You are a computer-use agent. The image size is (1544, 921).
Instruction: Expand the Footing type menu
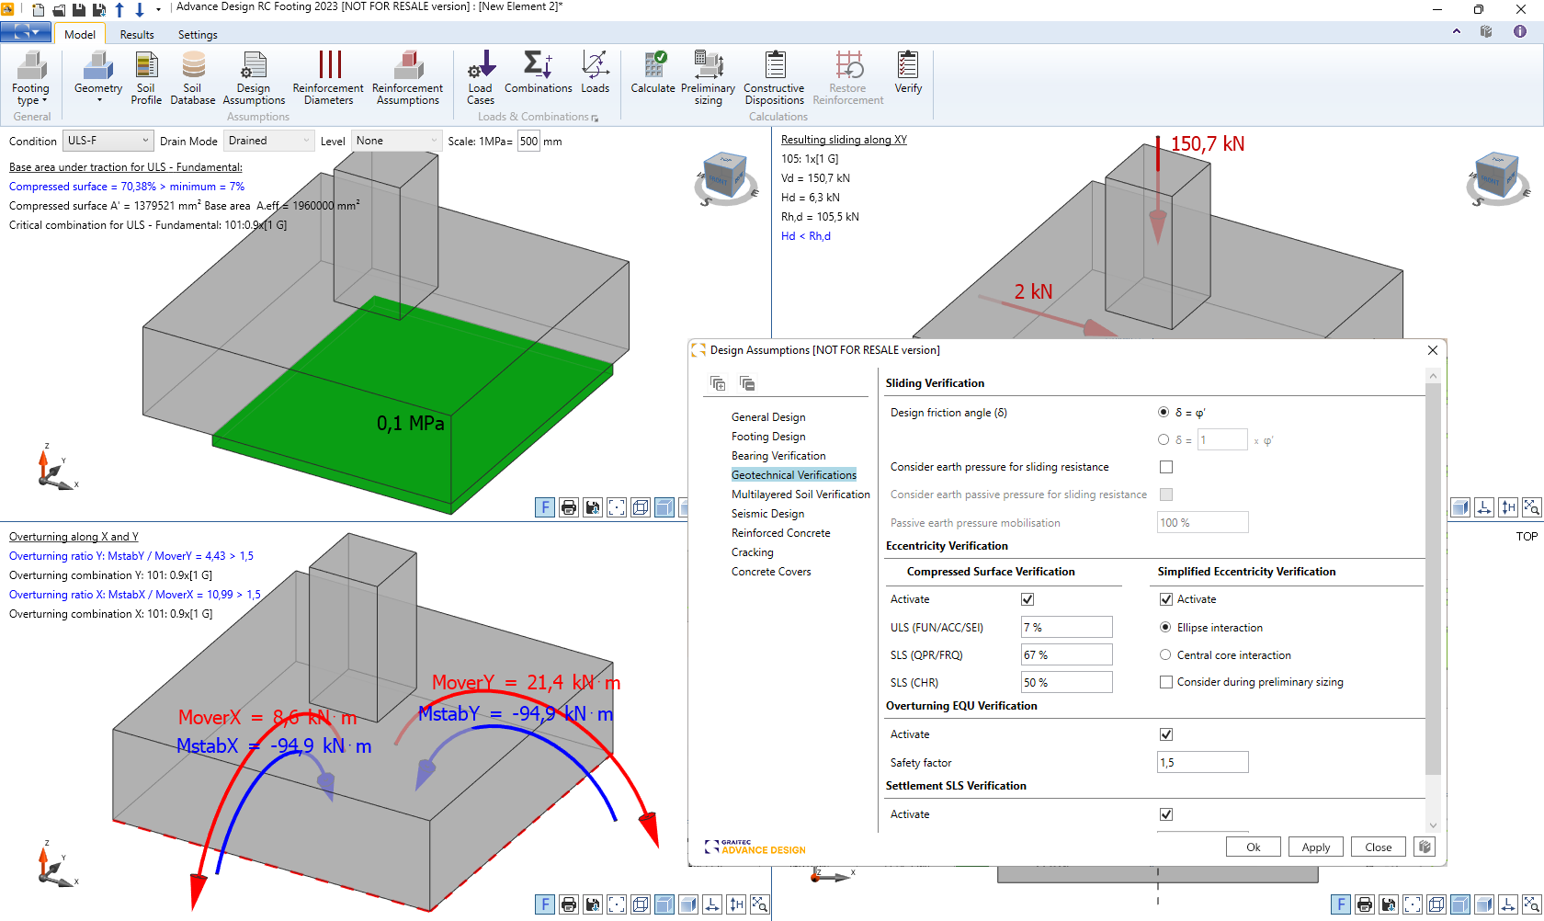point(31,78)
